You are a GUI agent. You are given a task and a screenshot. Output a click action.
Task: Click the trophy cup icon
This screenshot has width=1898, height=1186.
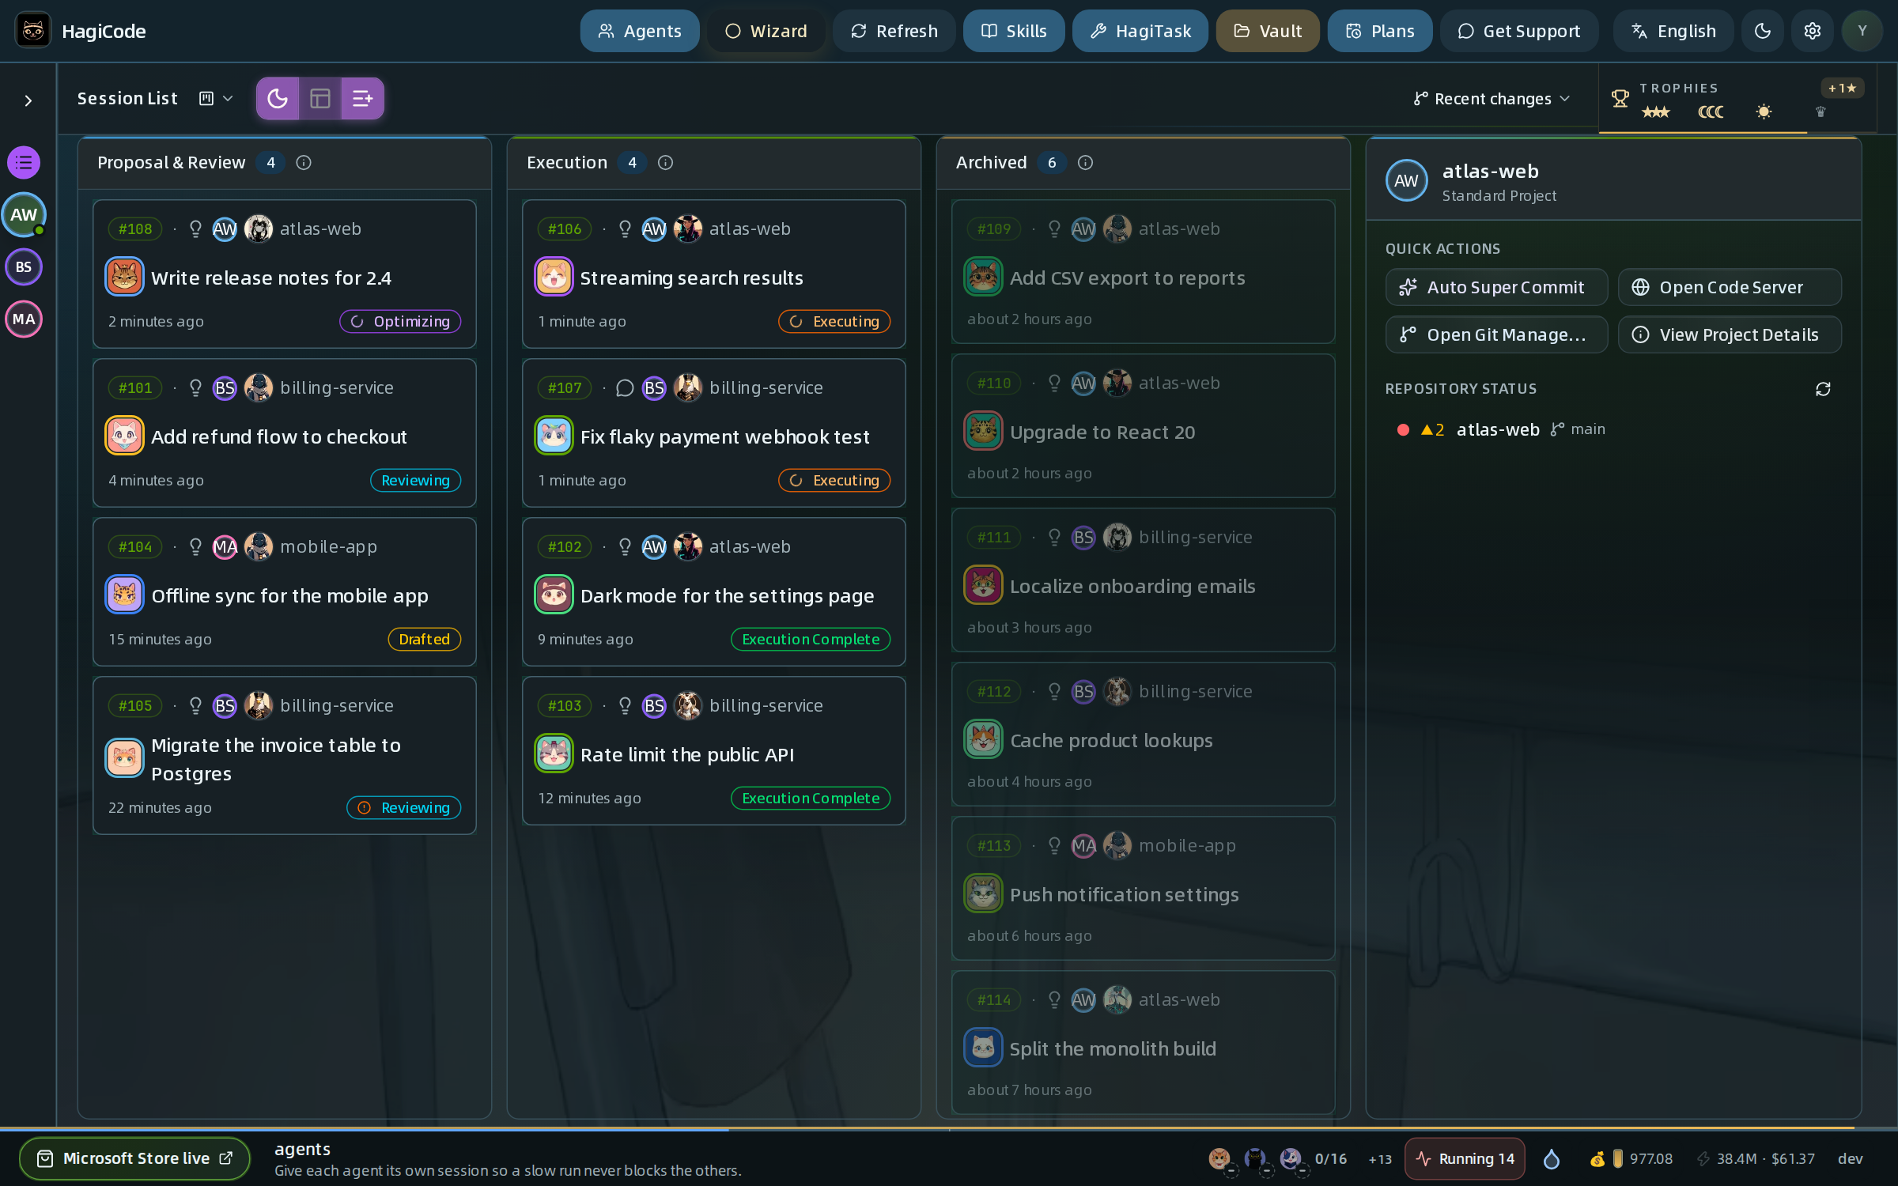coord(1620,99)
